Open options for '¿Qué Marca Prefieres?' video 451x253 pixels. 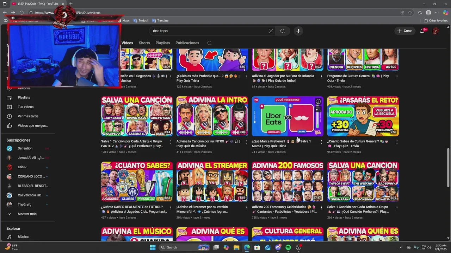[x=321, y=142]
